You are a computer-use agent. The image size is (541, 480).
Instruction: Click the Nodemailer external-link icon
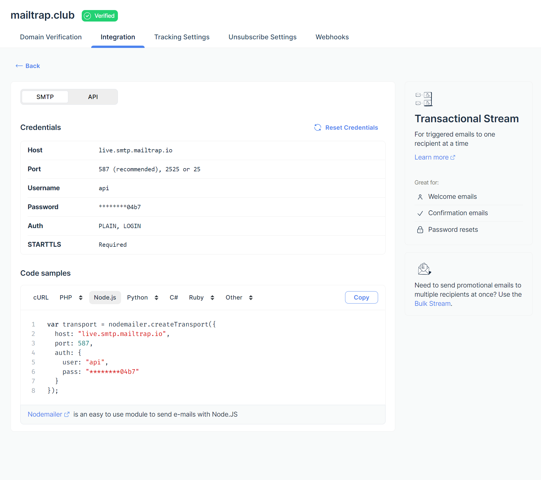click(x=67, y=414)
